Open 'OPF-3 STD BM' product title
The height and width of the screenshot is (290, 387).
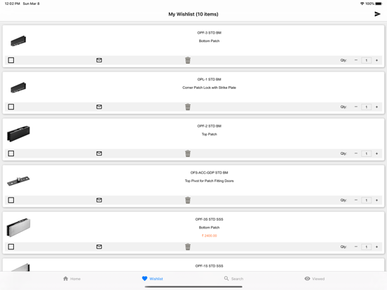pyautogui.click(x=209, y=33)
